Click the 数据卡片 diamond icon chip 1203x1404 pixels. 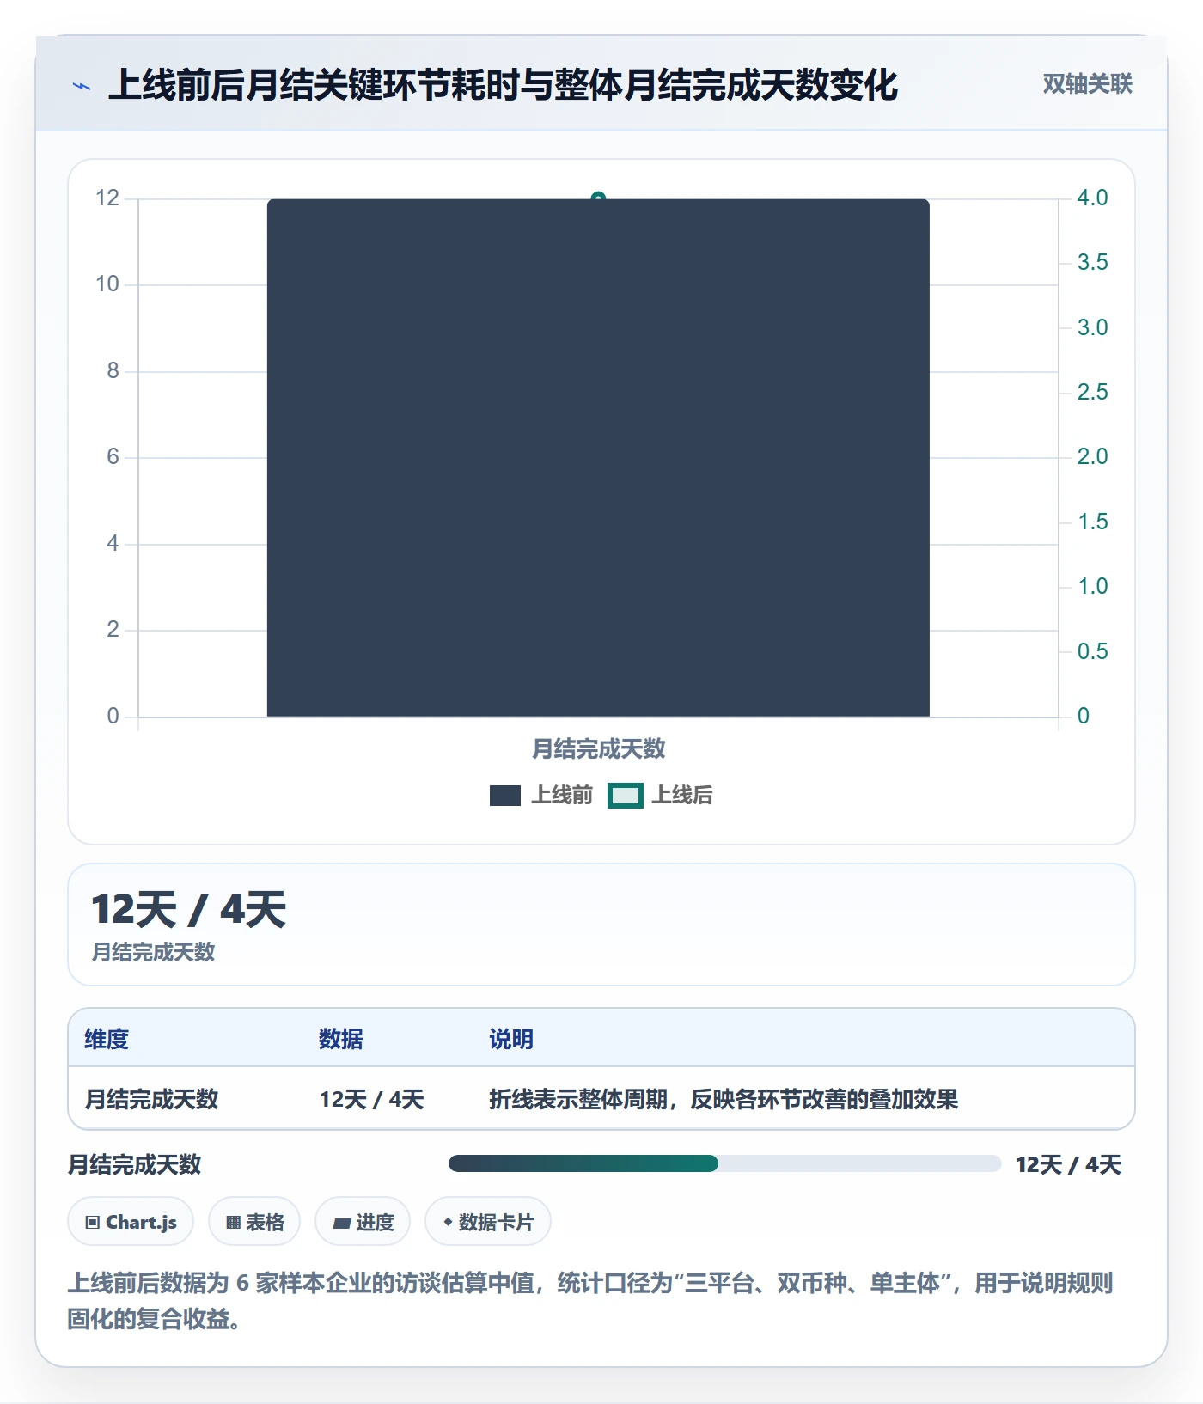pyautogui.click(x=488, y=1221)
